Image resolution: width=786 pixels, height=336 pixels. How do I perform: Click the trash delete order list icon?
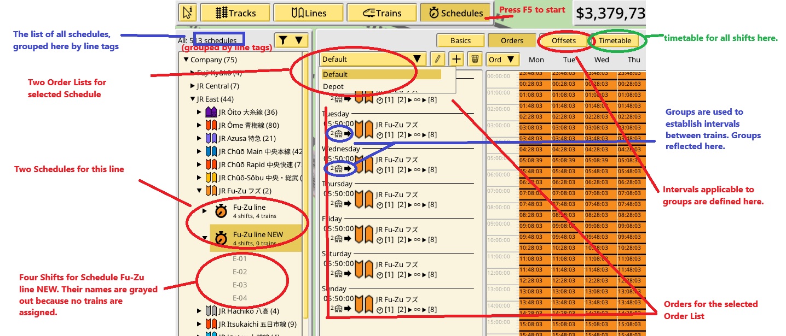tap(475, 59)
